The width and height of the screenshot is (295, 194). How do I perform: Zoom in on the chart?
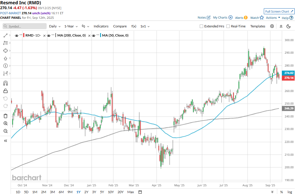pyautogui.click(x=5, y=124)
